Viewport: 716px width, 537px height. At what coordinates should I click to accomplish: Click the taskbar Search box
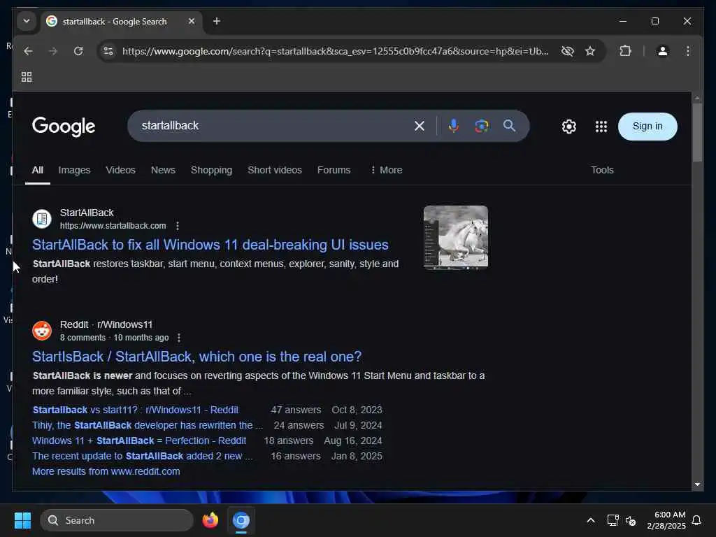click(117, 520)
